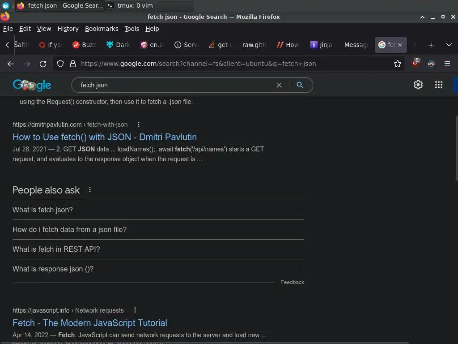The height and width of the screenshot is (344, 458).
Task: Clear the Google search box
Action: pyautogui.click(x=279, y=85)
